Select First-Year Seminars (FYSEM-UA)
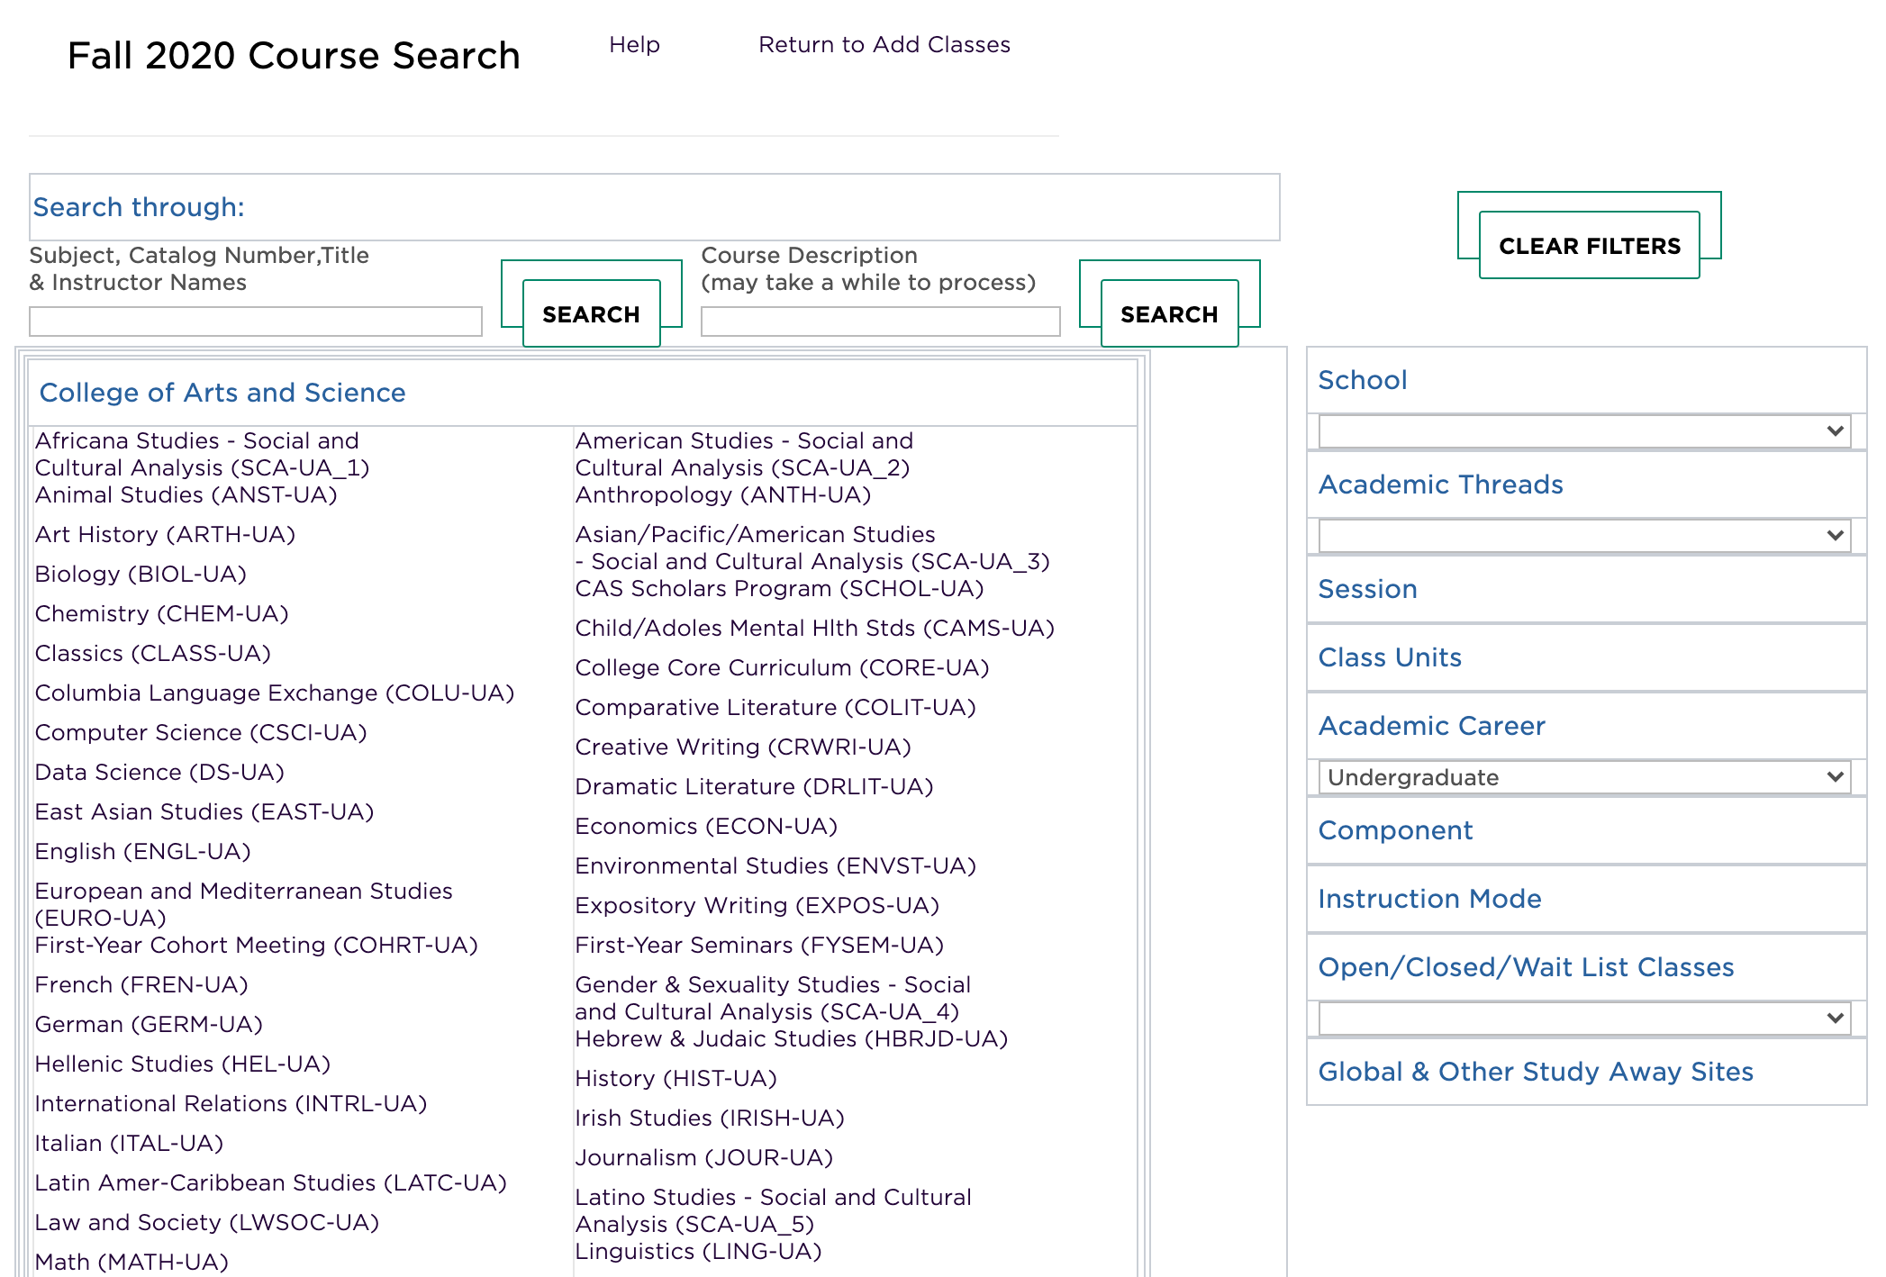Image resolution: width=1886 pixels, height=1277 pixels. [759, 946]
